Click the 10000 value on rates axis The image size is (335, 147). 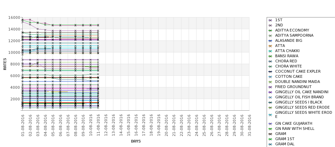(14, 52)
